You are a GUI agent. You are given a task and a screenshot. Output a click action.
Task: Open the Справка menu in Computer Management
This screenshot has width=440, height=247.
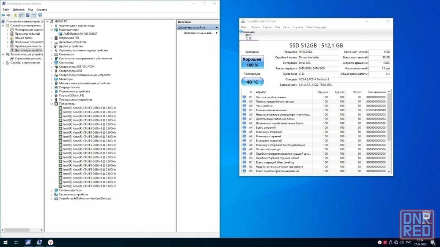click(41, 10)
